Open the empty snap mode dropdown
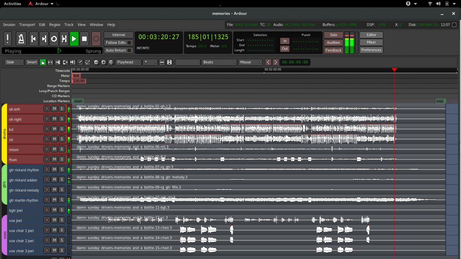The height and width of the screenshot is (259, 461). [x=187, y=62]
